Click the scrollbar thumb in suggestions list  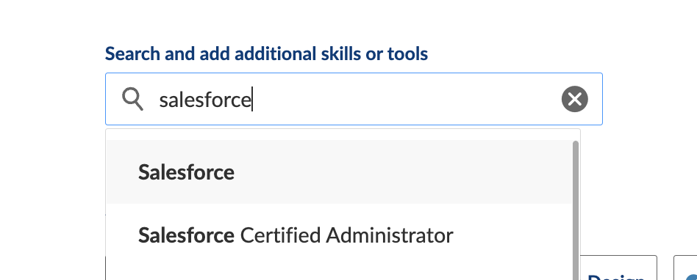576,210
